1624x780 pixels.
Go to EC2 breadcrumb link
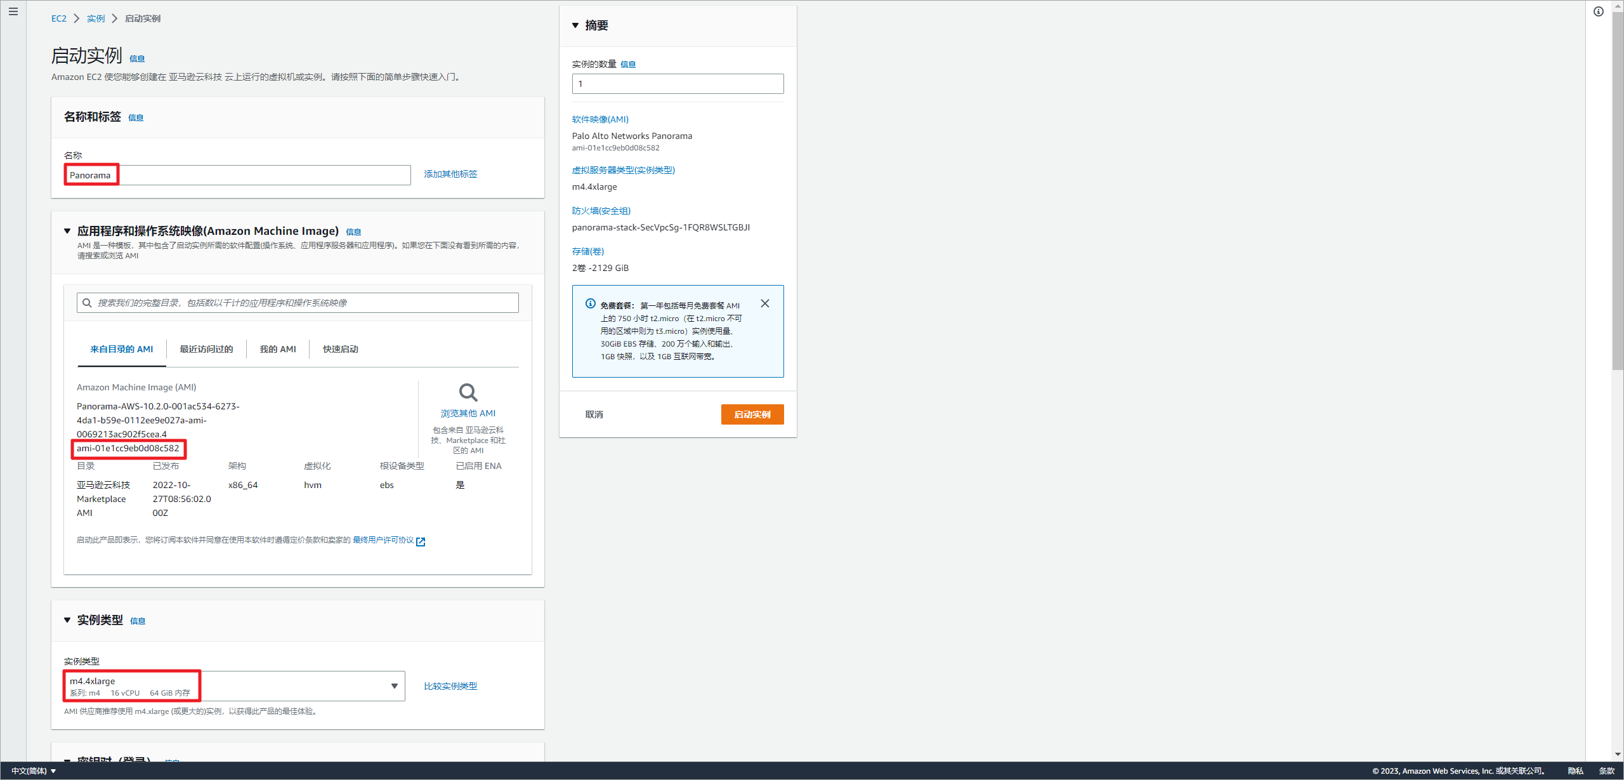click(59, 18)
